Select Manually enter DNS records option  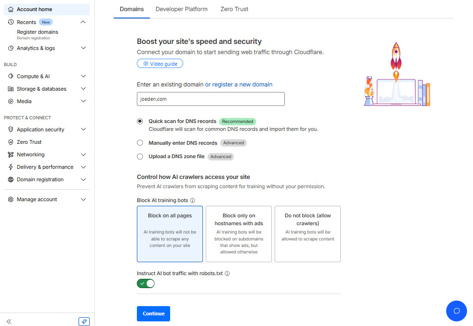(140, 143)
